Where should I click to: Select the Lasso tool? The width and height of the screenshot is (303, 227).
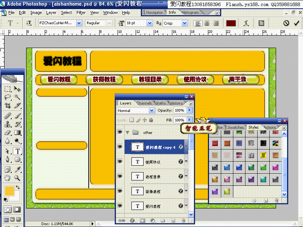(8, 97)
